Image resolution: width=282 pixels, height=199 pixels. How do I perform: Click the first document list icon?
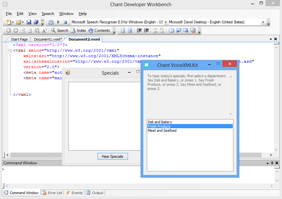click(x=123, y=31)
